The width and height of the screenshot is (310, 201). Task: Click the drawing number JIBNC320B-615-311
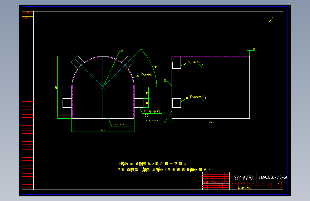click(x=273, y=177)
